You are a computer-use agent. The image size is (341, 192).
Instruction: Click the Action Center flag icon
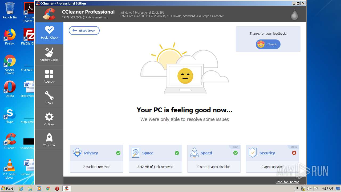tap(315, 189)
